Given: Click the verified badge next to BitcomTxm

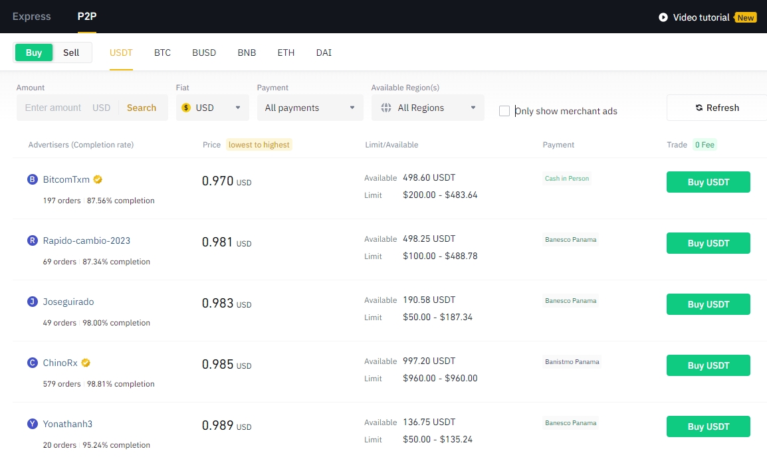Looking at the screenshot, I should (97, 179).
